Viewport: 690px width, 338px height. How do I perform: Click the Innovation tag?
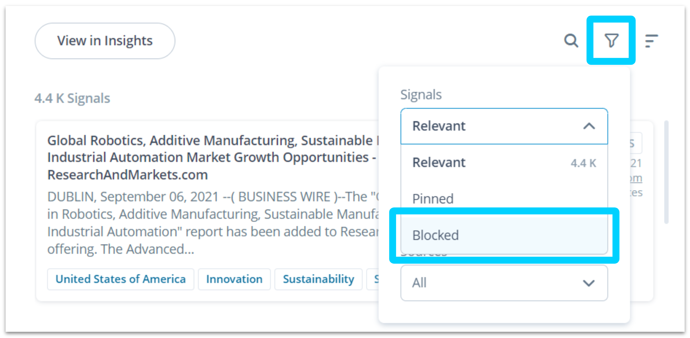pos(234,279)
